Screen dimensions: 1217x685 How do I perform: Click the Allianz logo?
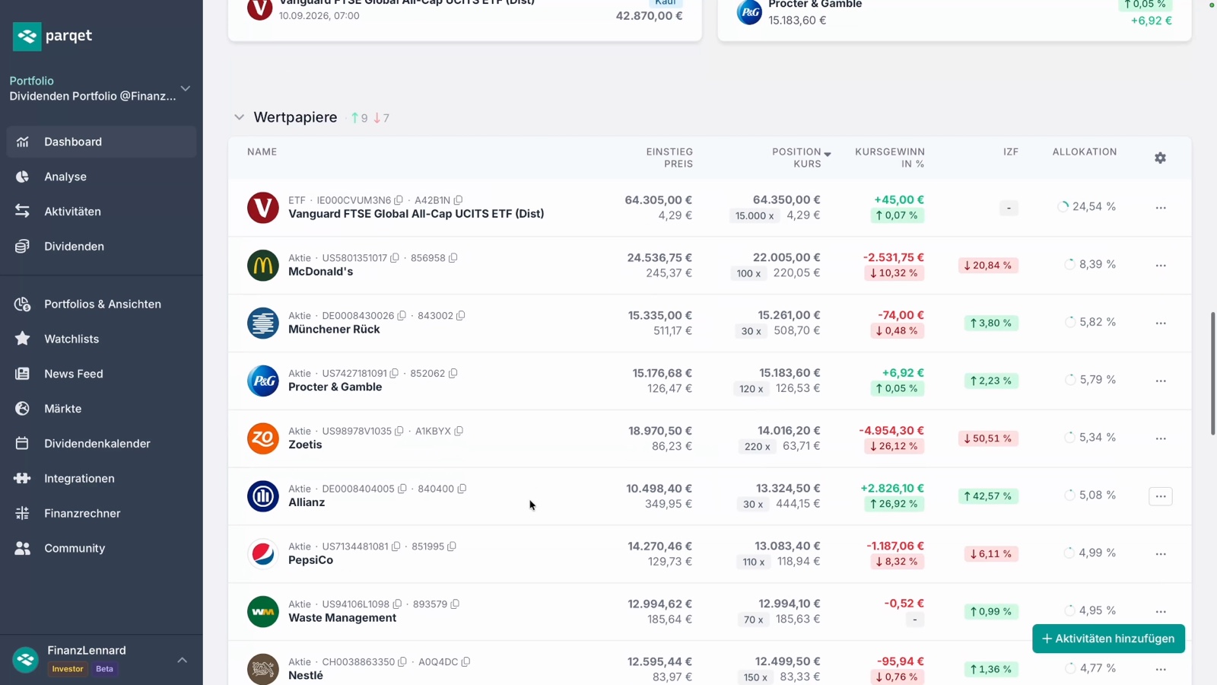tap(263, 496)
